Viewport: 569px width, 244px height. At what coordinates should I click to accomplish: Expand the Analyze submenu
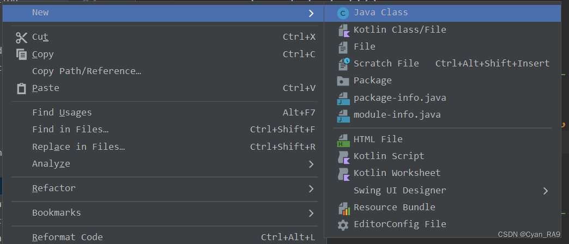click(x=311, y=164)
